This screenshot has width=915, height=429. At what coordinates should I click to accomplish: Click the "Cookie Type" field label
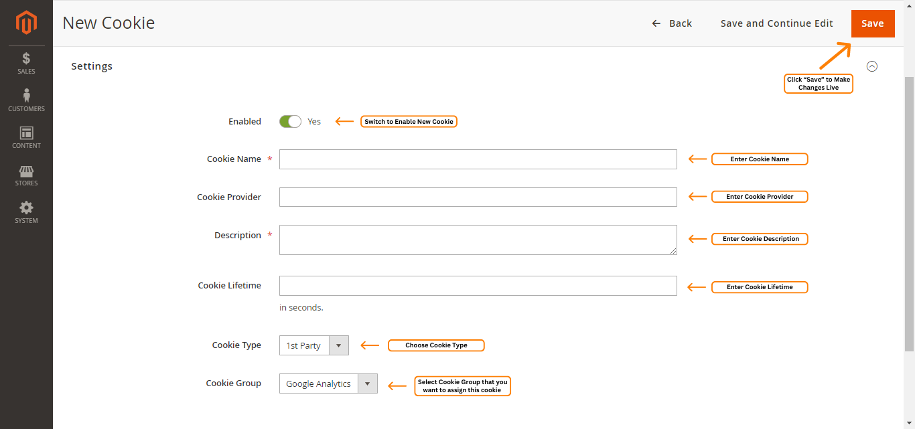[236, 345]
